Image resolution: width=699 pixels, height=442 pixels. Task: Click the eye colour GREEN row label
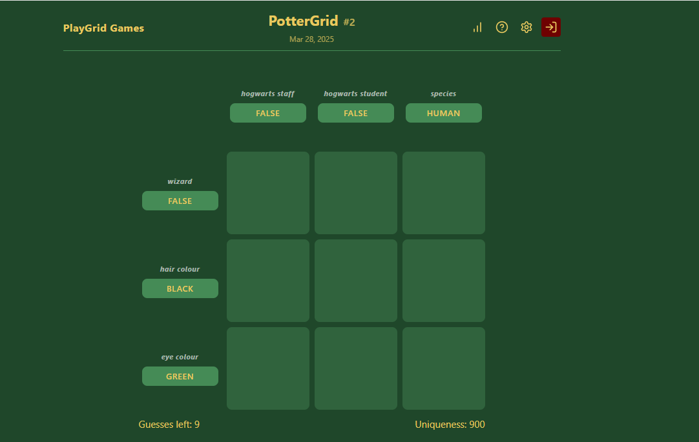[x=180, y=376]
